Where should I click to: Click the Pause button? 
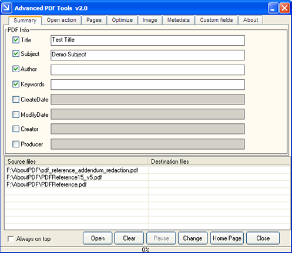[x=161, y=238]
